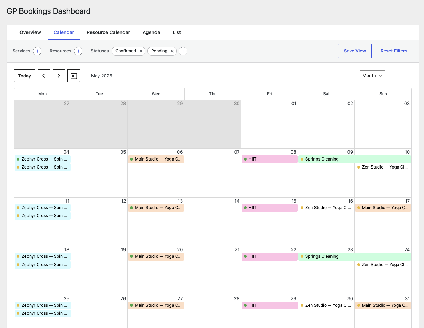Jump to Today in the calendar

coord(24,76)
